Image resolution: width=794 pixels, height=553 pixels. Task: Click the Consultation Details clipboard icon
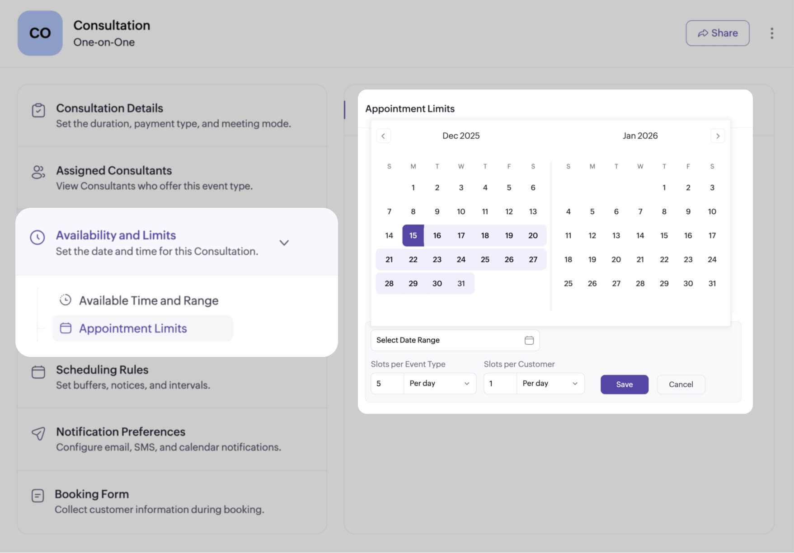pyautogui.click(x=38, y=110)
